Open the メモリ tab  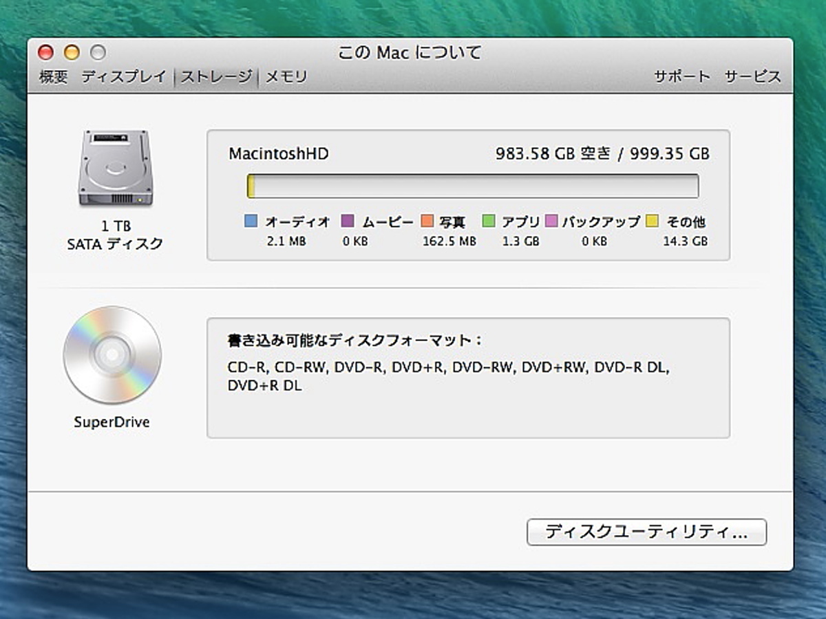[286, 77]
